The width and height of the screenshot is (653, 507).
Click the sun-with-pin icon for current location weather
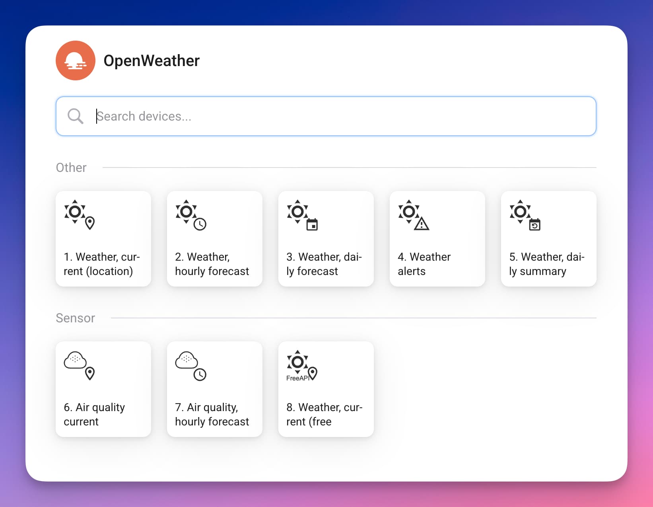pos(80,215)
